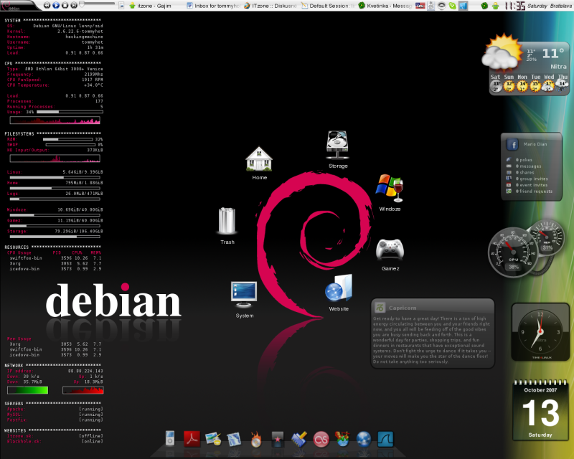Click the next track button in the panel
574x459 pixels.
click(x=74, y=5)
